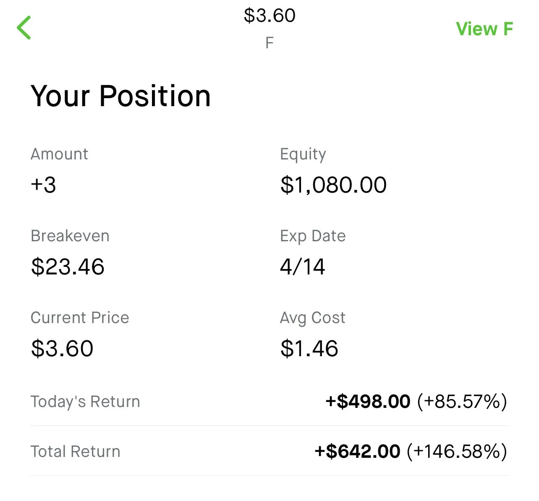The width and height of the screenshot is (539, 501).
Task: Click the Today's Return label
Action: point(85,402)
